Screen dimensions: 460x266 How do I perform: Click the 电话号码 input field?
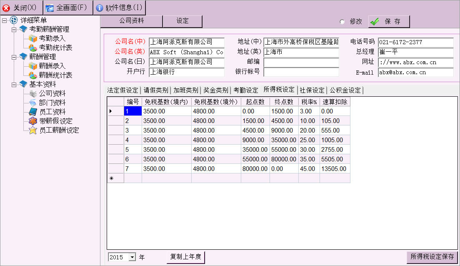[415, 42]
